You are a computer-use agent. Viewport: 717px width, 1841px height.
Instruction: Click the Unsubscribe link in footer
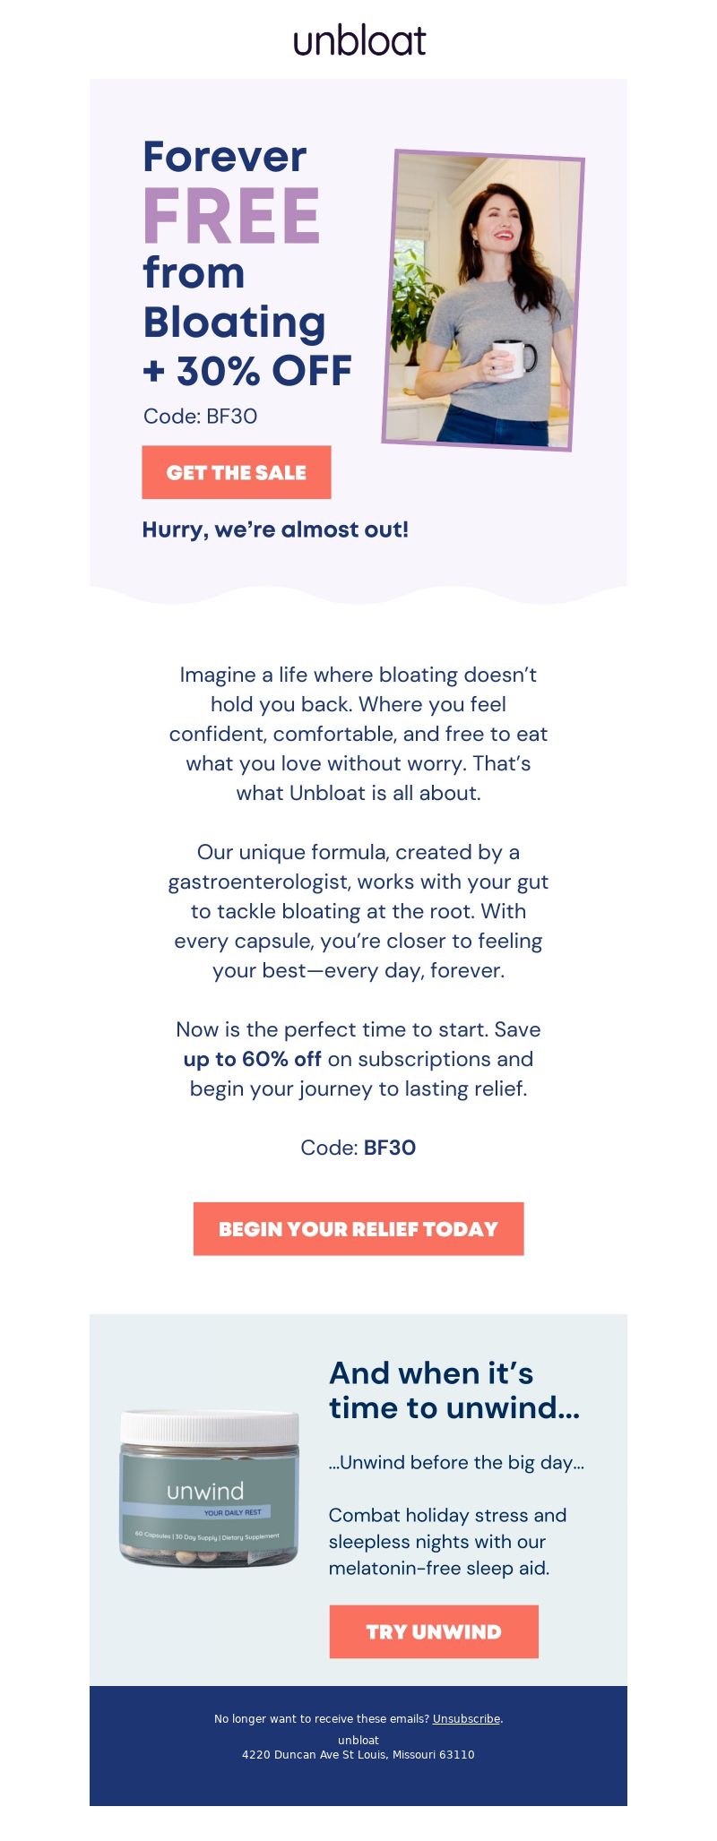click(x=466, y=1718)
